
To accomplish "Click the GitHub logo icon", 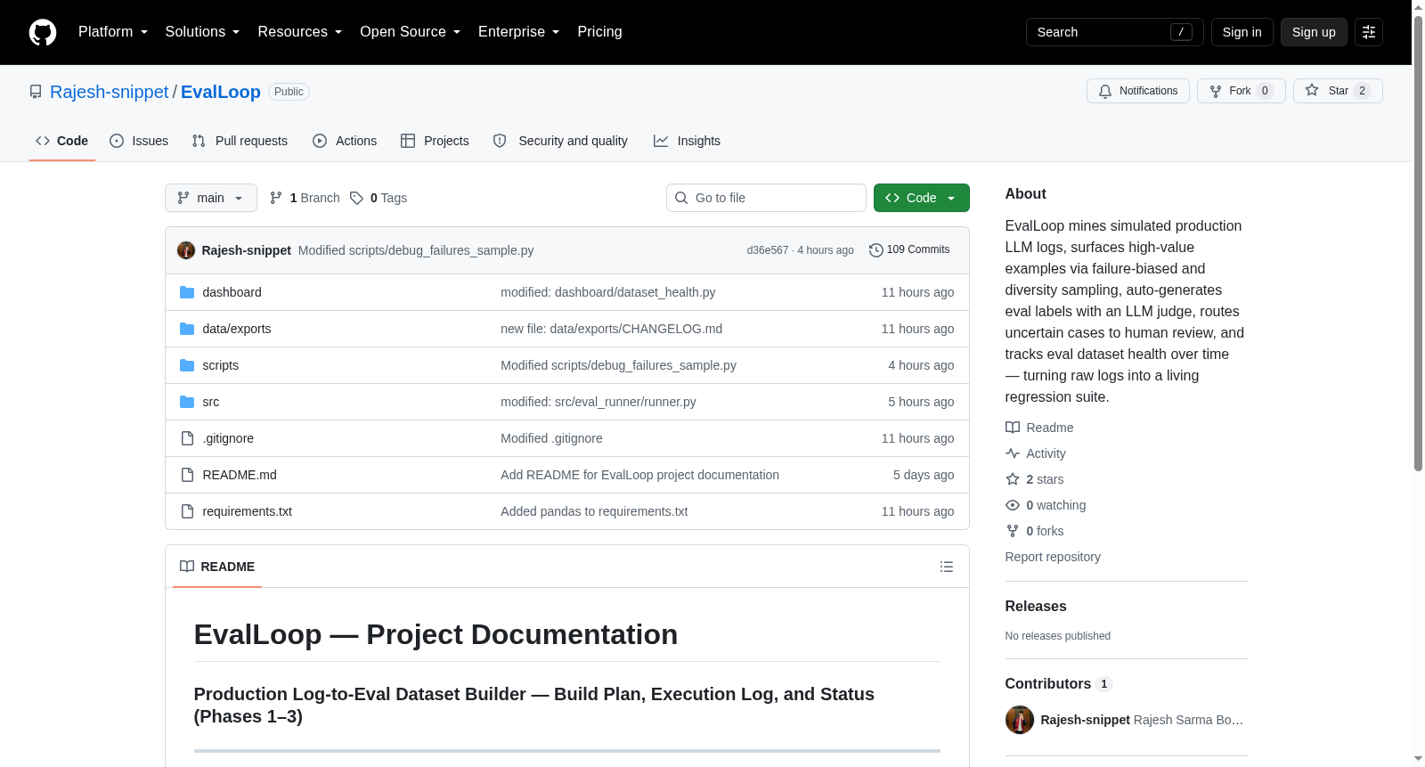I will (43, 32).
